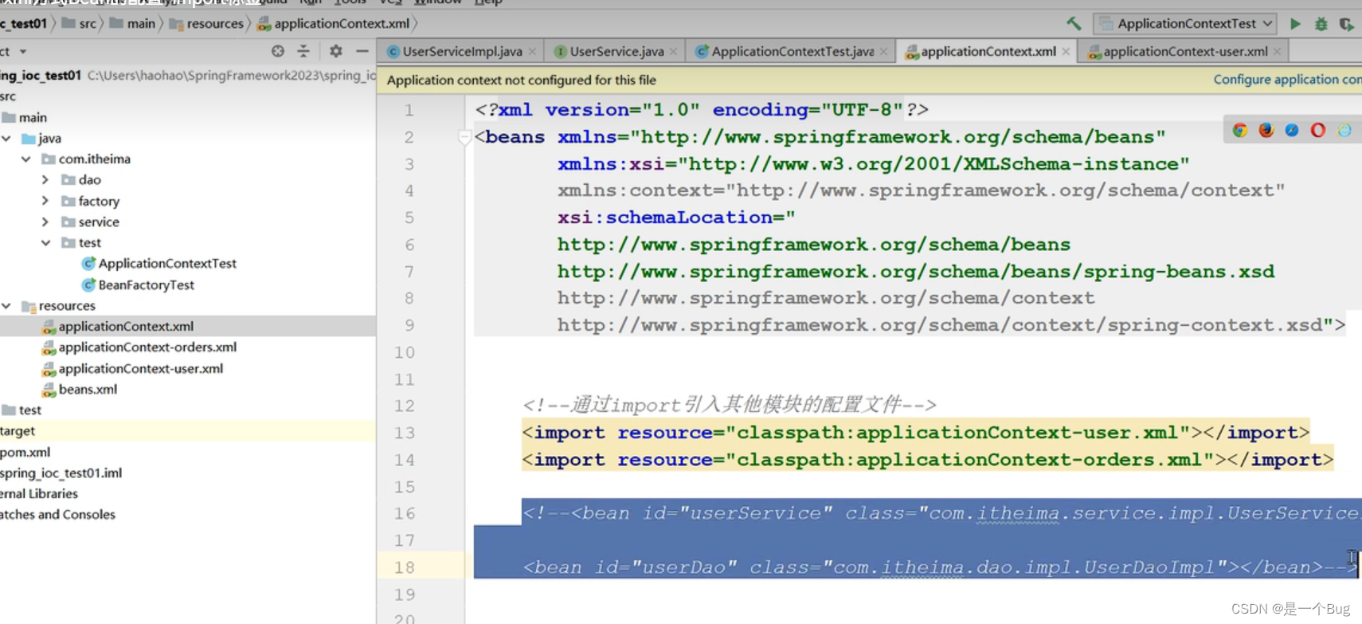
Task: Collapse all nodes in the Project panel
Action: coord(303,51)
